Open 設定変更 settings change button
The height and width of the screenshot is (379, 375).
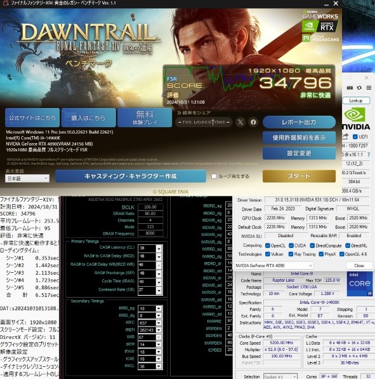tap(299, 153)
